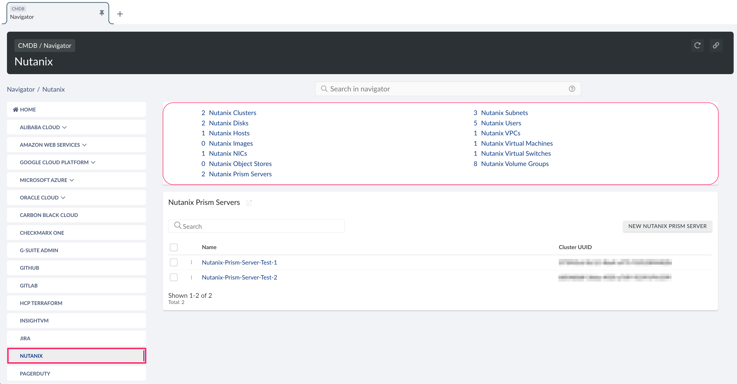Screen dimensions: 737x384
Task: Open a new tab with the plus icon
Action: (120, 14)
